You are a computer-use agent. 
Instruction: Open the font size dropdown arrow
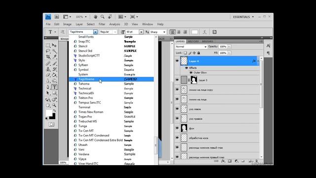[x=141, y=32]
